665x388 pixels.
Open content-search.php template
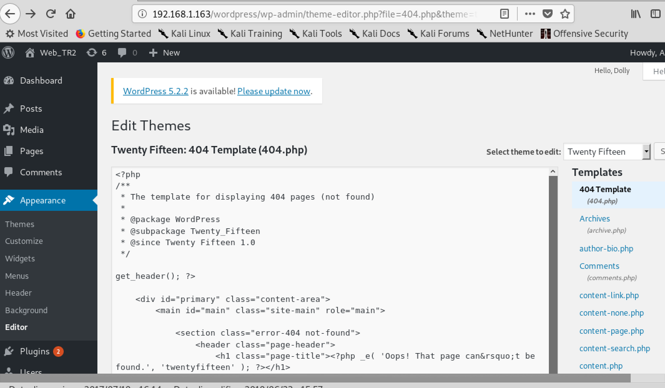click(x=615, y=348)
